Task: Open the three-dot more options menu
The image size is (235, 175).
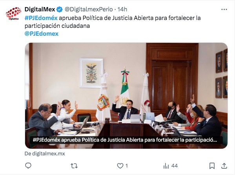Action: (x=224, y=9)
